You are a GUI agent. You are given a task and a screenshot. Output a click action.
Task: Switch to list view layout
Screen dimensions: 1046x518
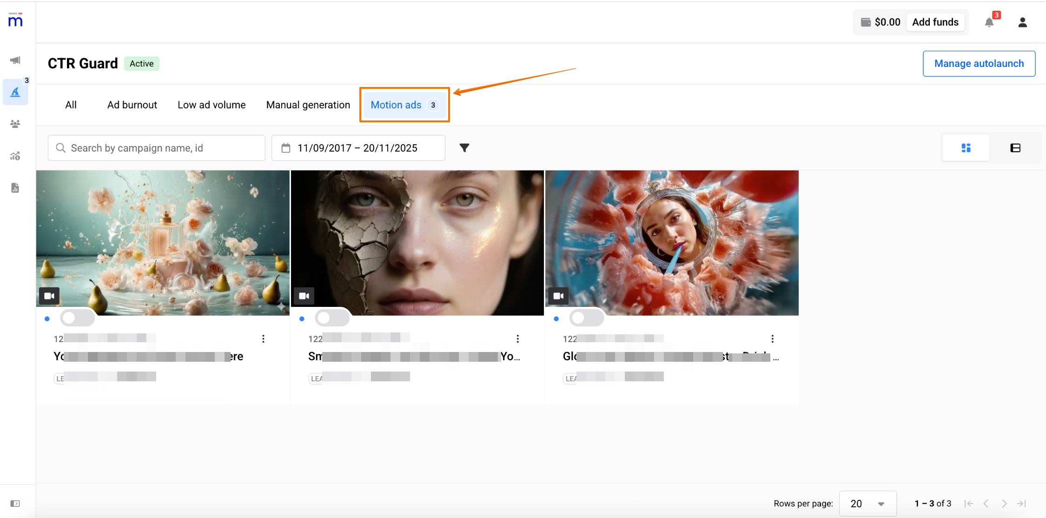coord(1015,148)
